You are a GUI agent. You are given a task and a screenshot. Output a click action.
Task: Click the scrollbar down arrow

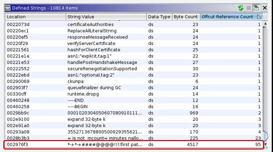pyautogui.click(x=265, y=144)
